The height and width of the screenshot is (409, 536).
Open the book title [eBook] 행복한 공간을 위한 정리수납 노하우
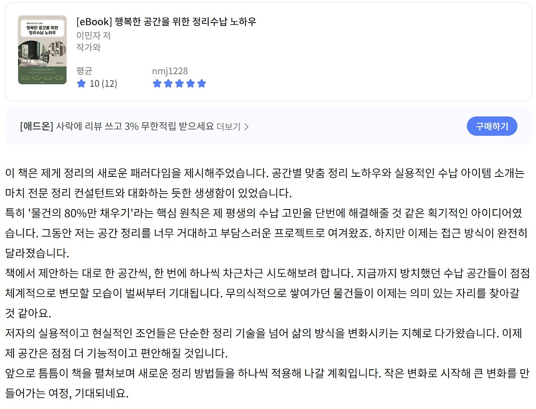tap(166, 21)
